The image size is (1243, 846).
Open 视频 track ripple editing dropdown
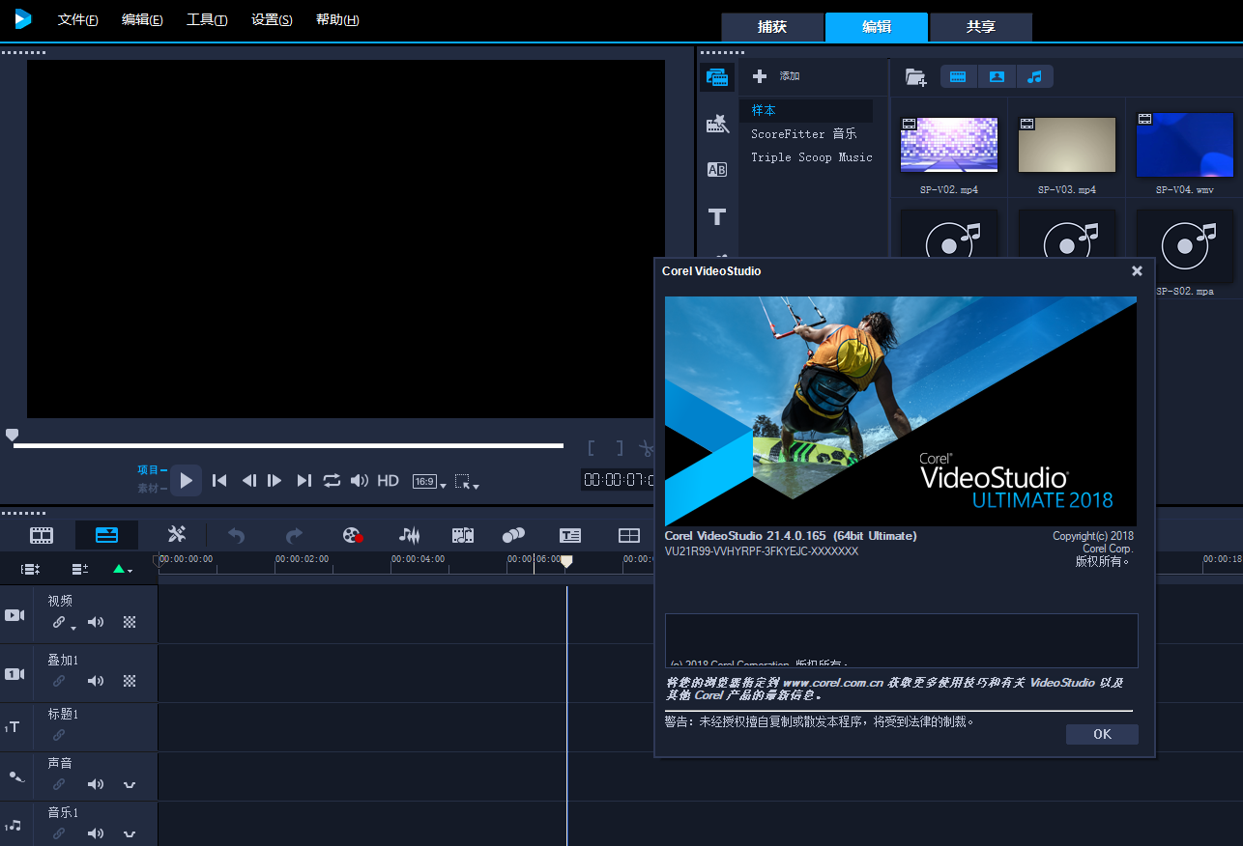coord(72,628)
